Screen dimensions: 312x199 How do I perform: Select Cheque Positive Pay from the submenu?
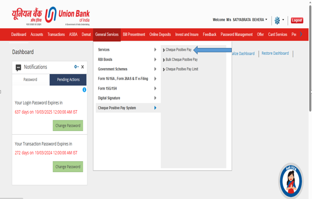tap(178, 50)
